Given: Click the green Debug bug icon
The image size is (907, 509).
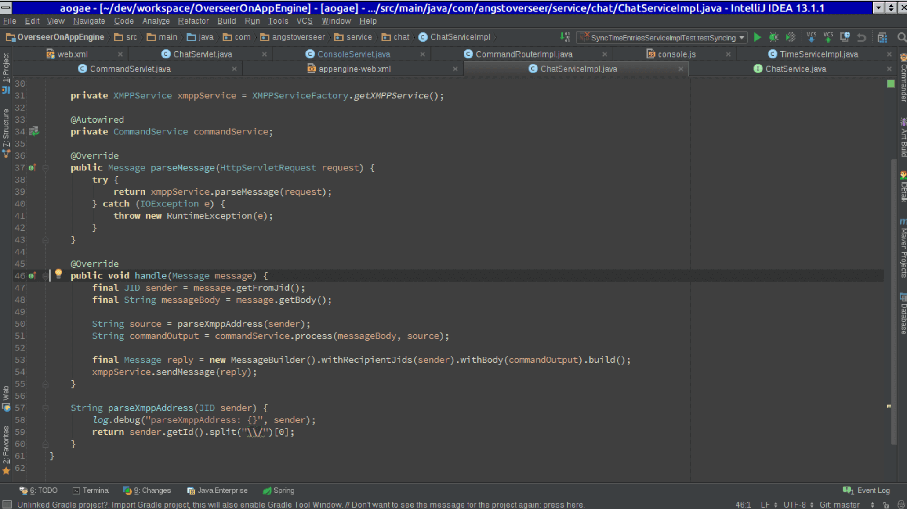Looking at the screenshot, I should click(773, 38).
